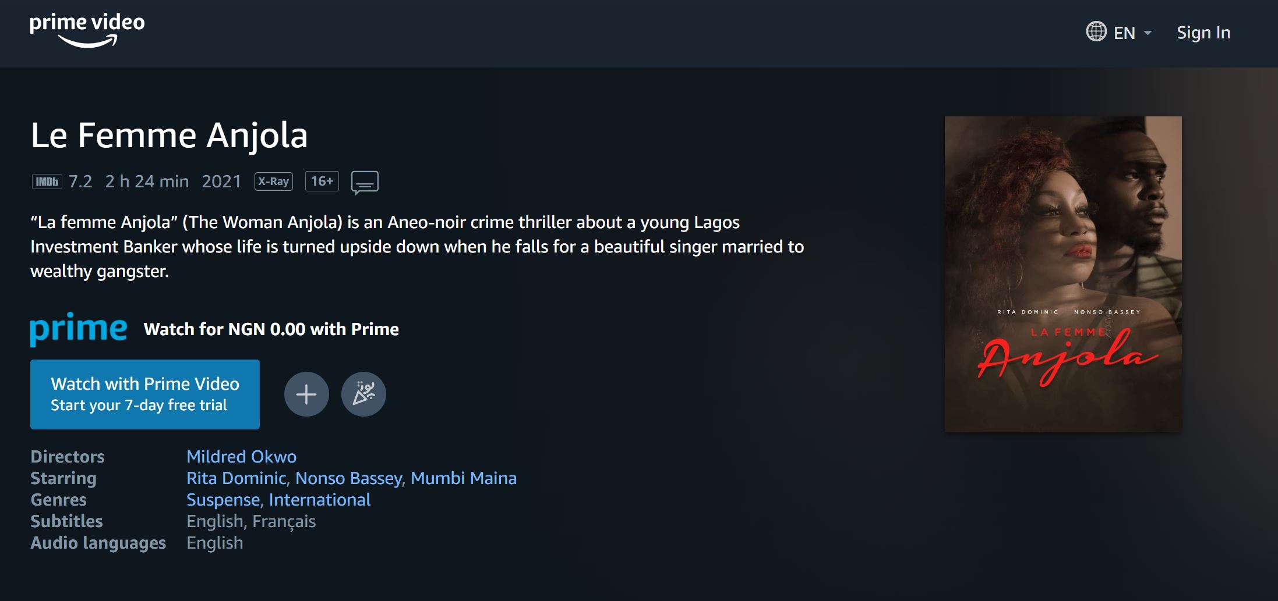The width and height of the screenshot is (1278, 601).
Task: Click the subtitles speech bubble icon
Action: (x=365, y=182)
